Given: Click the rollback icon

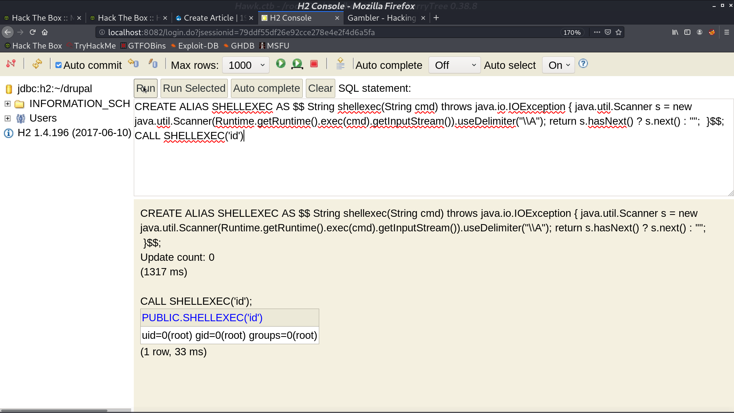Looking at the screenshot, I should coord(133,63).
